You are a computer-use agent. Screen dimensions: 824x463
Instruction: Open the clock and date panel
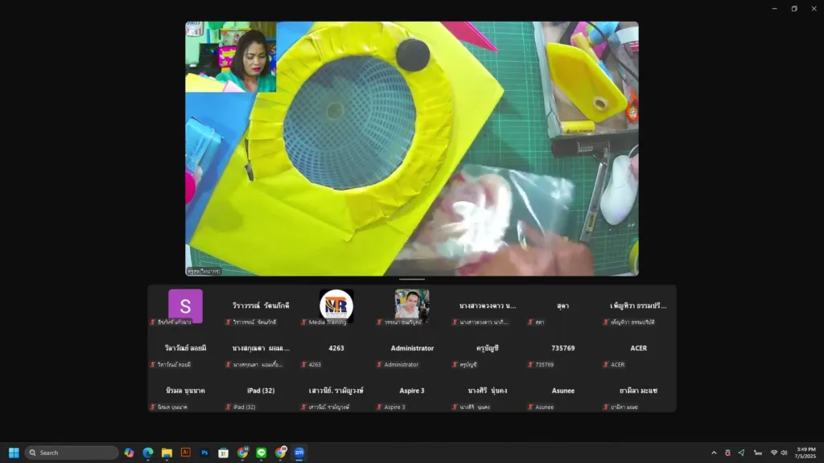click(x=805, y=453)
